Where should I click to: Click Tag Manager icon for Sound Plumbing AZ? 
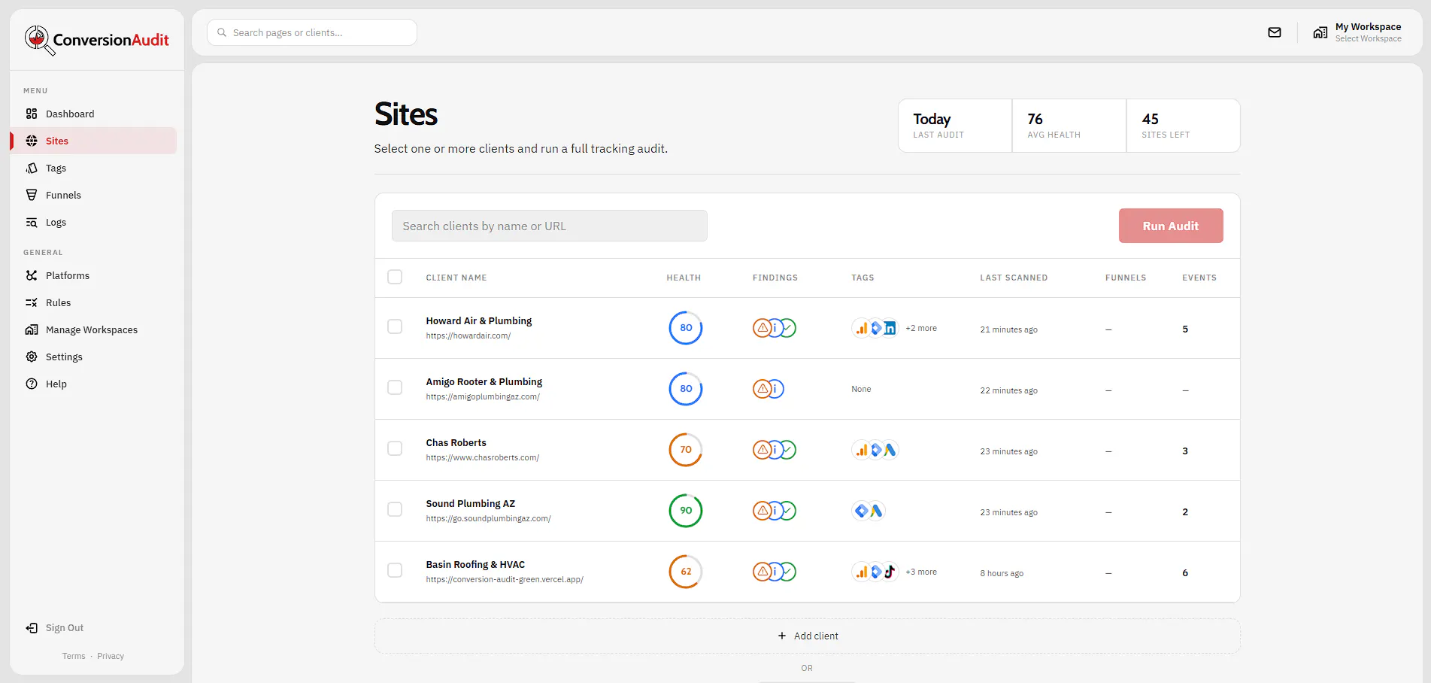pyautogui.click(x=862, y=511)
